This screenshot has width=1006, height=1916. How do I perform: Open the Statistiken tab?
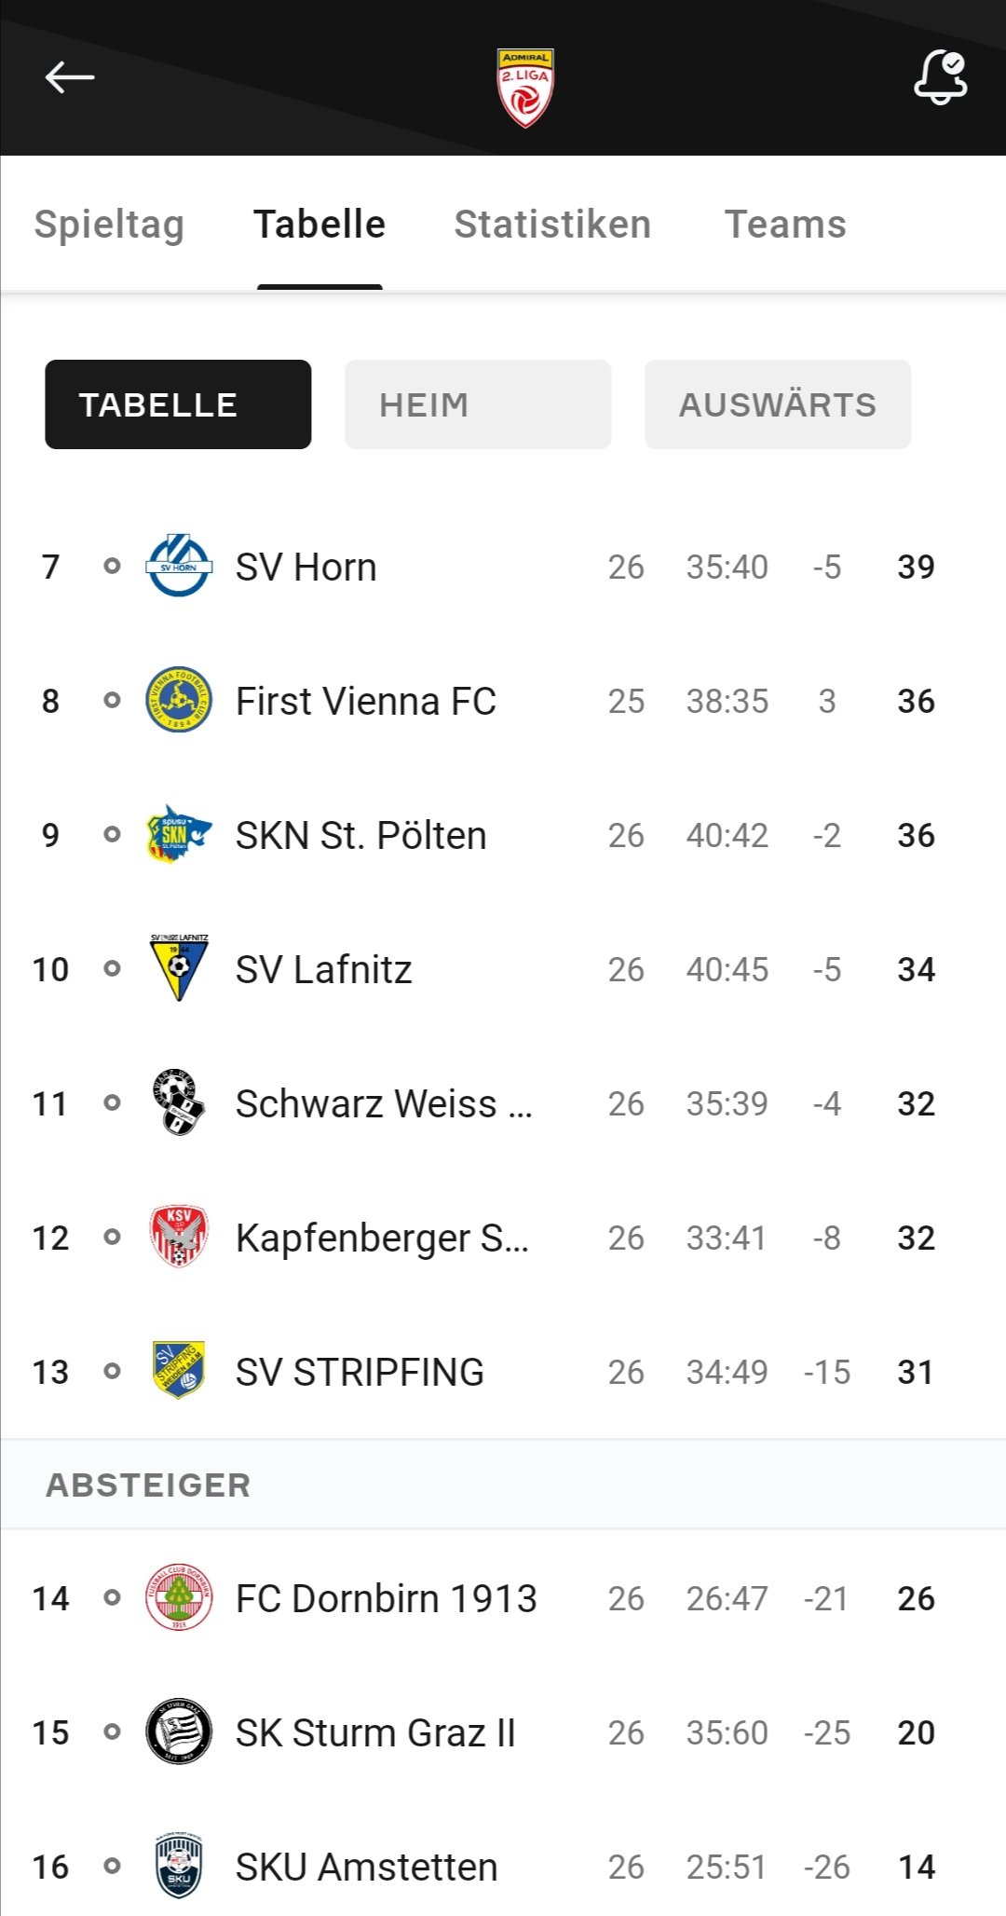pos(552,225)
